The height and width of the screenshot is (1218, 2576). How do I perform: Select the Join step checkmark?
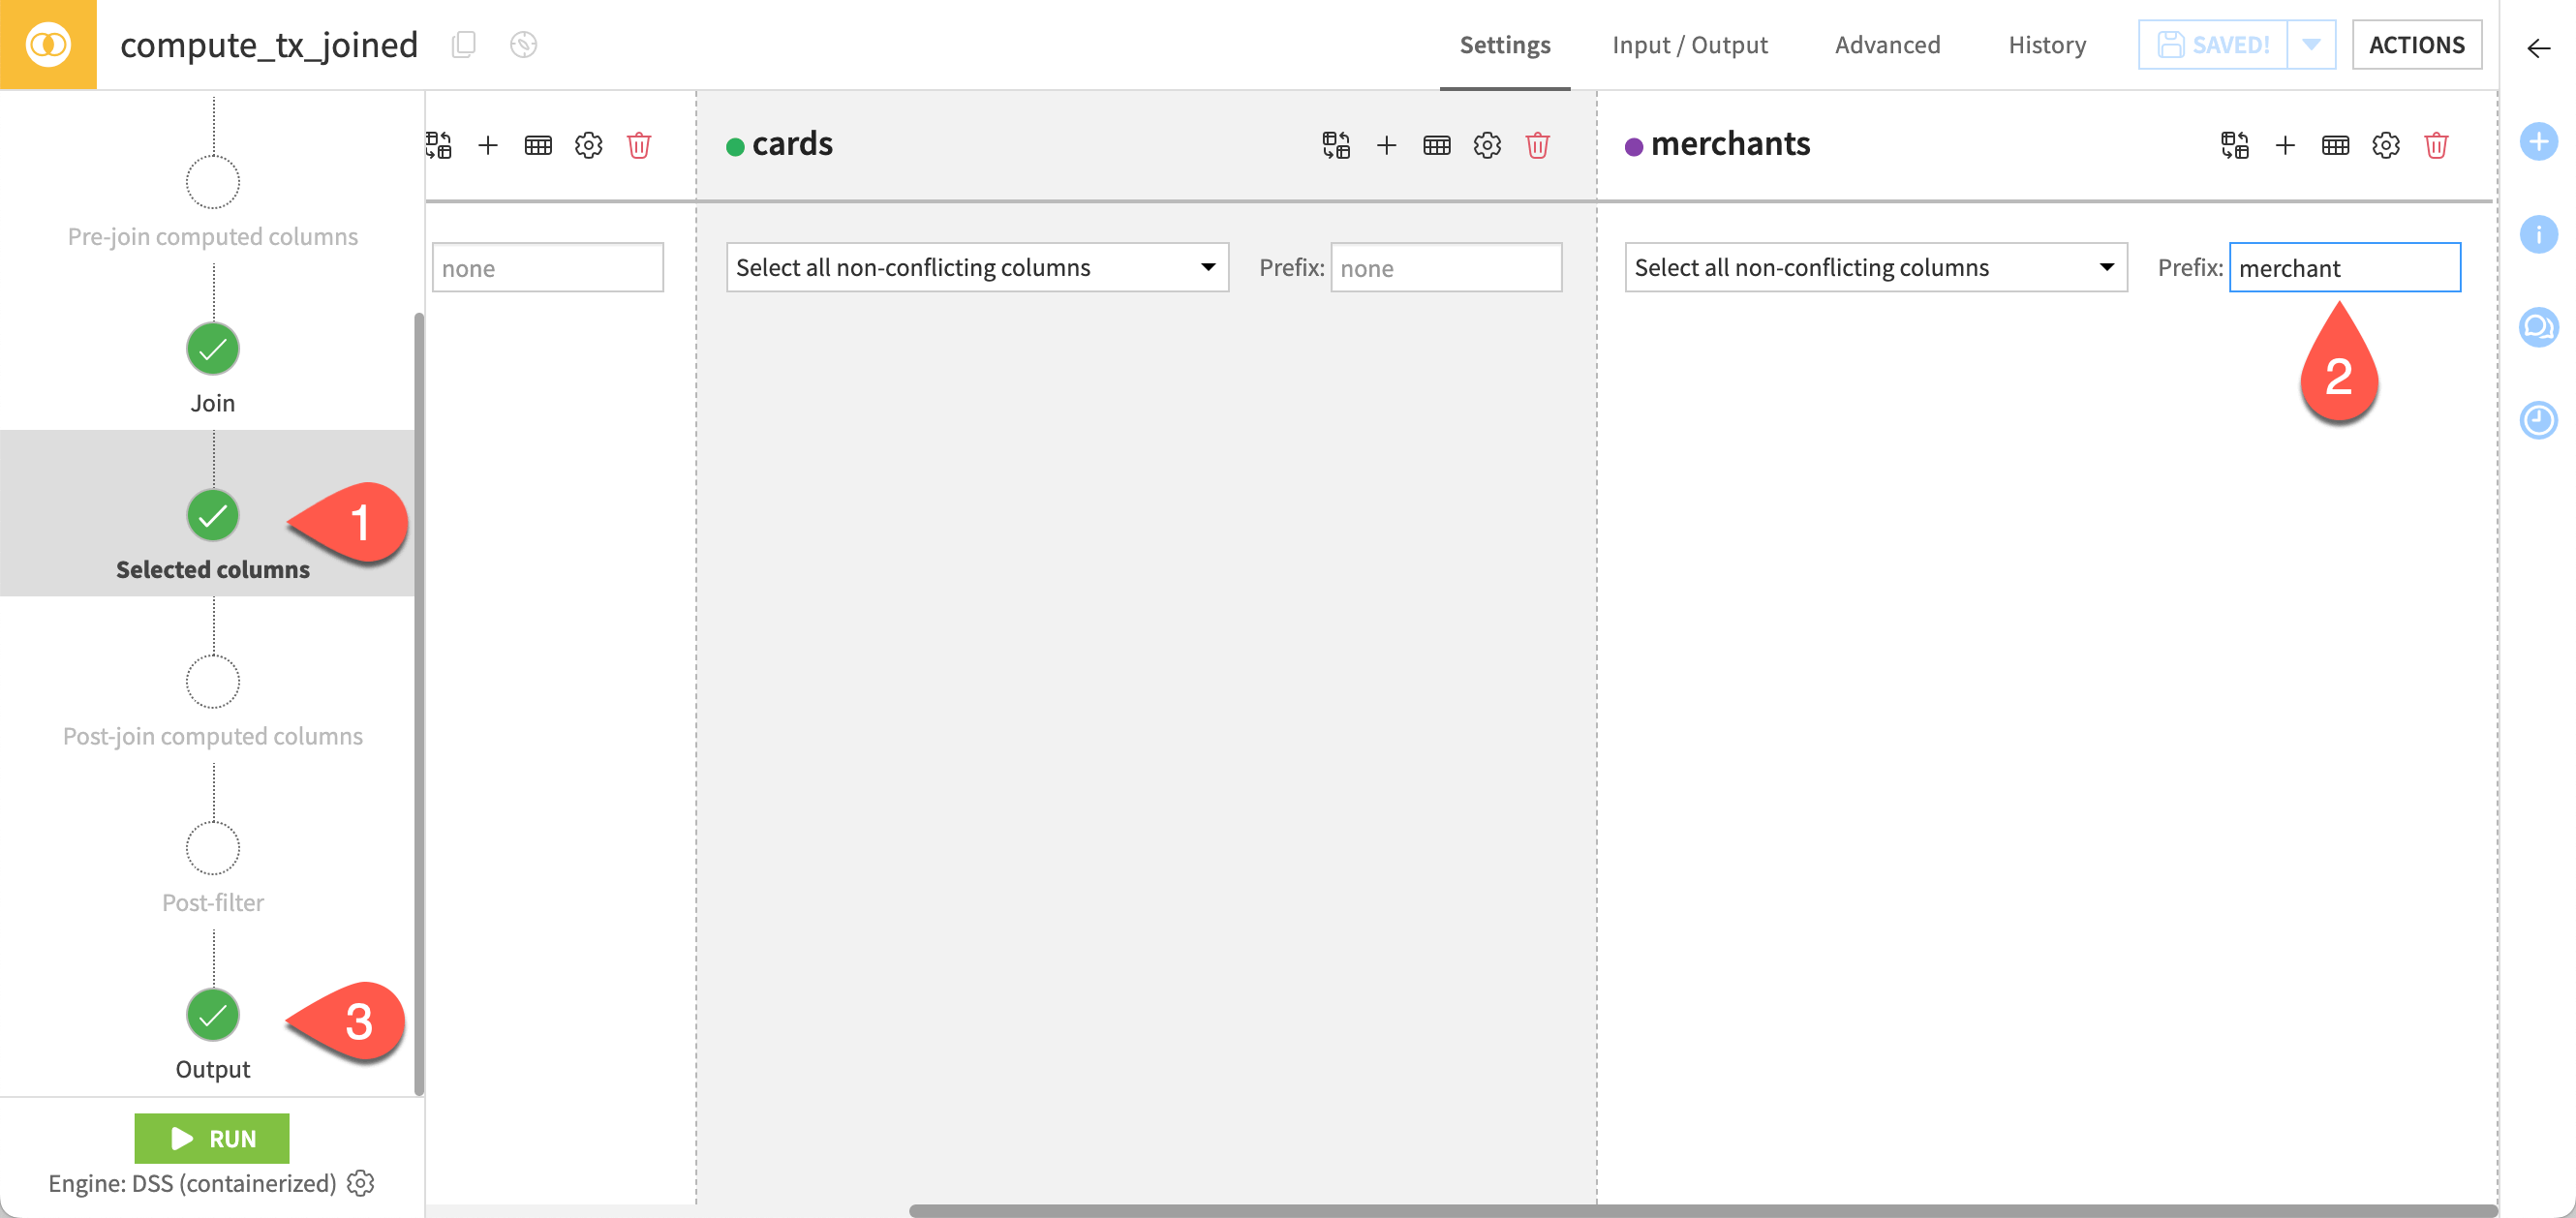211,349
